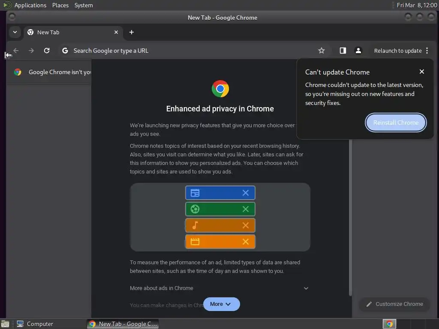The image size is (439, 329).
Task: Open the side panel icon in toolbar
Action: pos(343,51)
